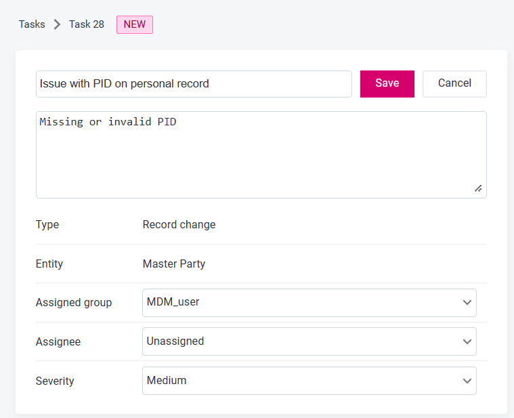
Task: Go back to Tasks via the breadcrumb
Action: click(x=32, y=24)
